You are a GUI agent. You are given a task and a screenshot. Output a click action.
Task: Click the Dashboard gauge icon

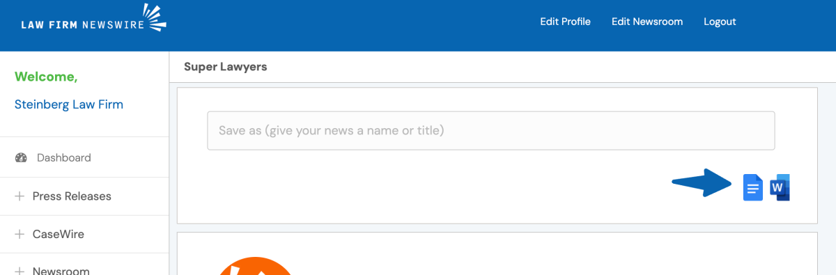pyautogui.click(x=20, y=157)
